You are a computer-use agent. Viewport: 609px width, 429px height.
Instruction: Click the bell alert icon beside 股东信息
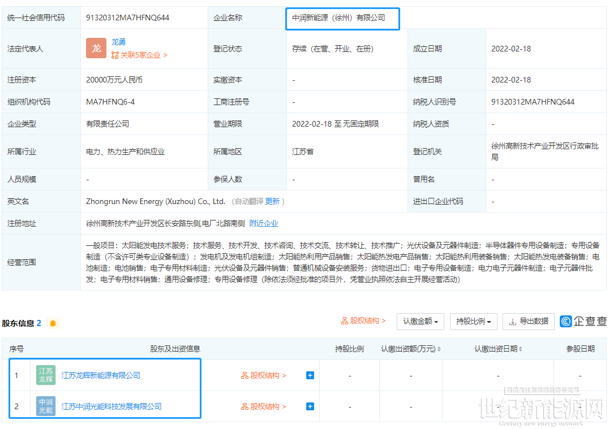53,323
